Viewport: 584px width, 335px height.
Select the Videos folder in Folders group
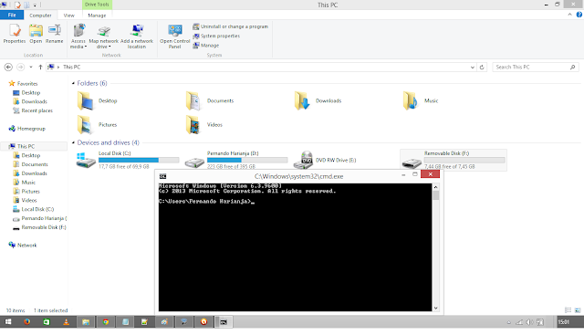tap(204, 125)
